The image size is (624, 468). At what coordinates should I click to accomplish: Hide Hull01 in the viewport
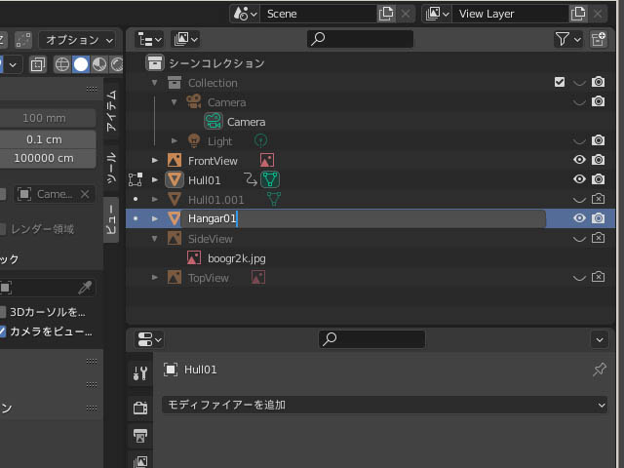[x=579, y=179]
